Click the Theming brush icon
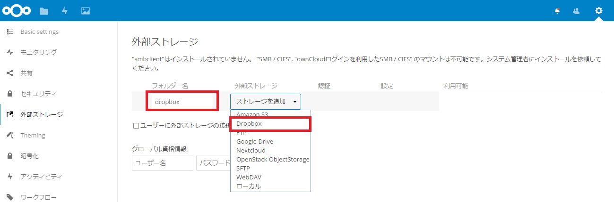614x202 pixels. pyautogui.click(x=10, y=135)
